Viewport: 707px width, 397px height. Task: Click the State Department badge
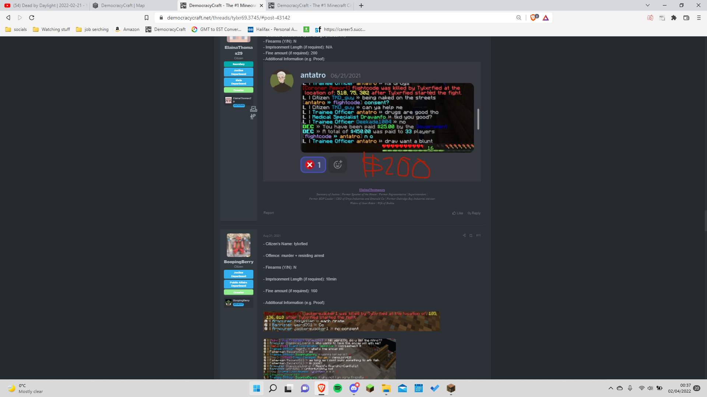[x=239, y=82]
